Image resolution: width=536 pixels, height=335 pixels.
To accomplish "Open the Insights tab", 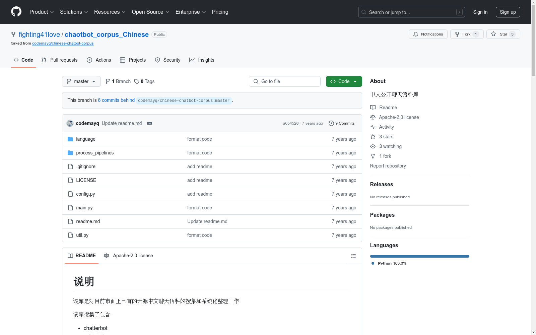I will [x=202, y=60].
